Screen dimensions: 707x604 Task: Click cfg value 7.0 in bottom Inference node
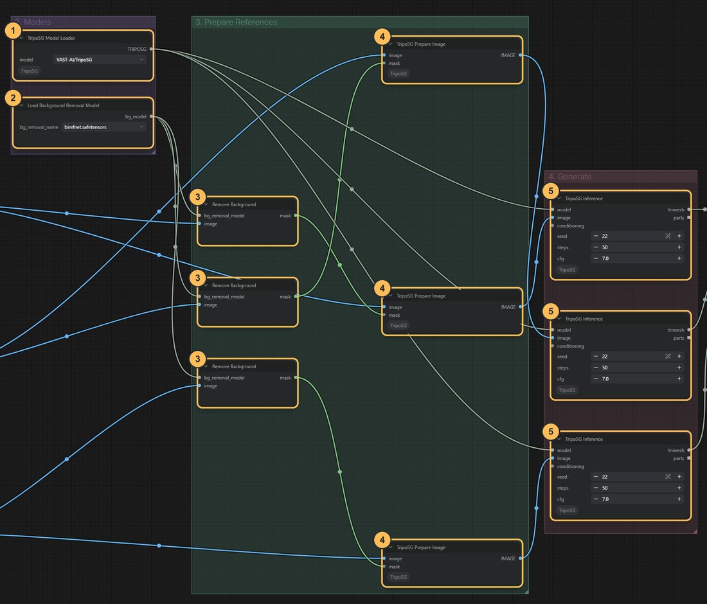[x=605, y=499]
